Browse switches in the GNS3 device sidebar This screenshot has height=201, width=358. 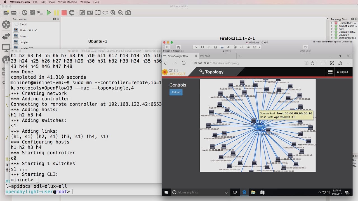tap(6, 36)
